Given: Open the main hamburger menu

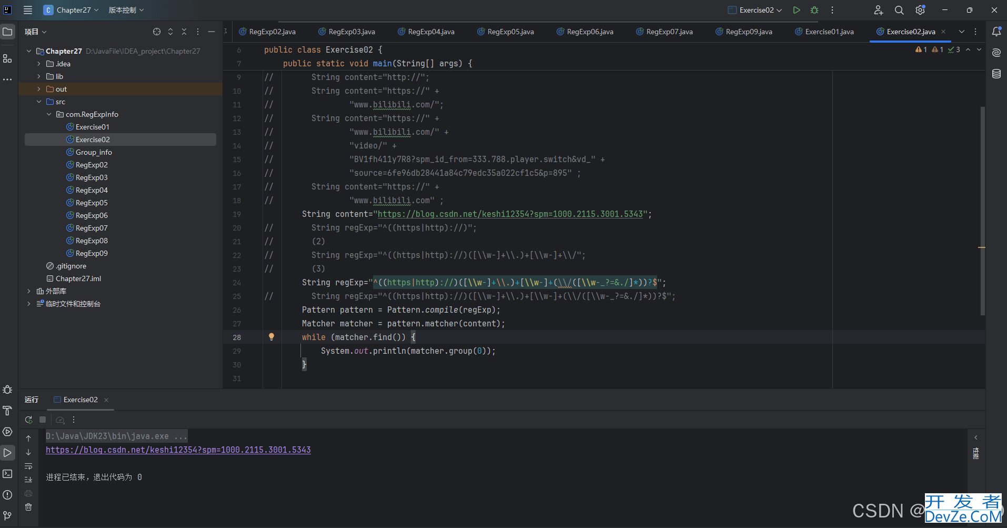Looking at the screenshot, I should click(28, 10).
